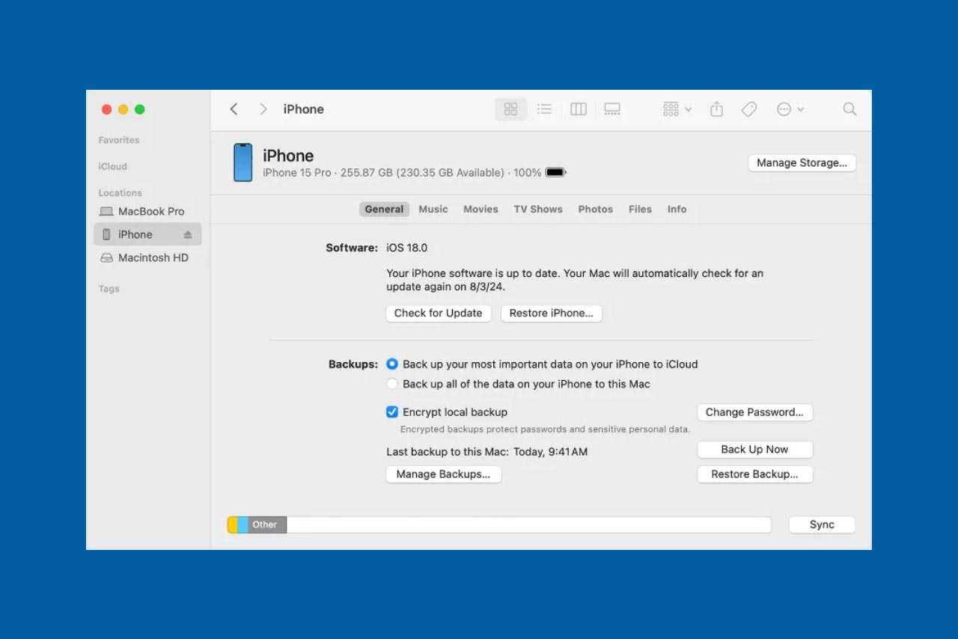The image size is (958, 639).
Task: Select back up to this Mac option
Action: click(x=392, y=384)
